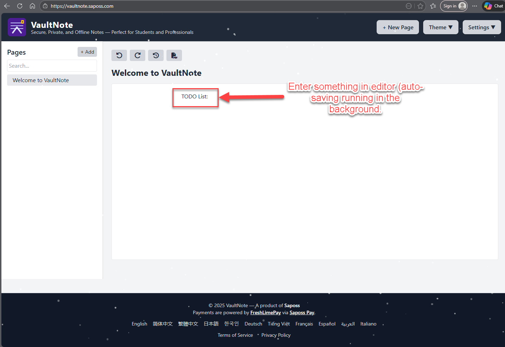This screenshot has width=505, height=347.
Task: Switch language to Français
Action: tap(304, 324)
